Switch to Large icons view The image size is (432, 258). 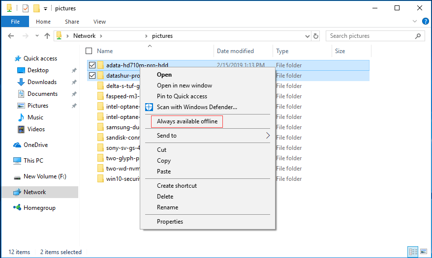424,252
